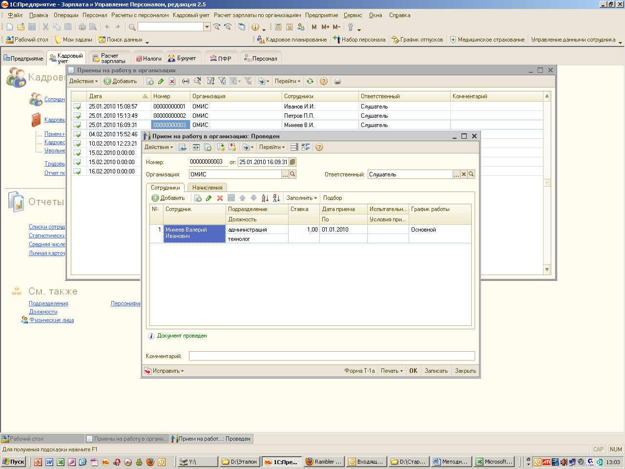Click the green pencil edit icon in list window toolbar
Image resolution: width=625 pixels, height=469 pixels.
161,81
